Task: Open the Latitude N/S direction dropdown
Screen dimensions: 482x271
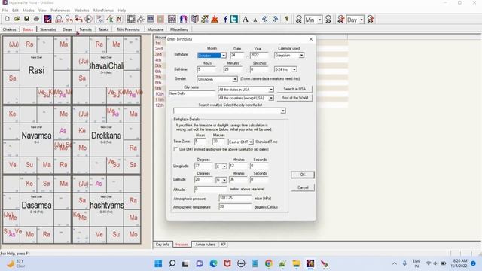Action: (x=224, y=180)
